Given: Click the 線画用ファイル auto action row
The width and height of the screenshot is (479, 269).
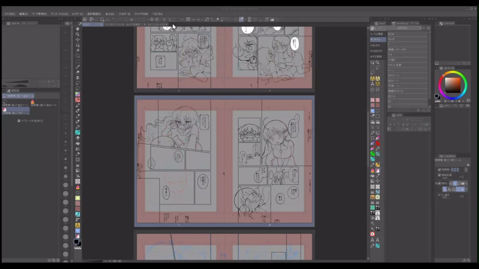Looking at the screenshot, I should [408, 91].
